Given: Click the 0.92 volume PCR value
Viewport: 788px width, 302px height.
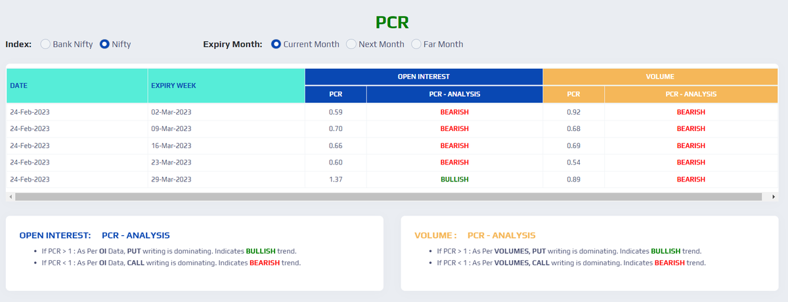Looking at the screenshot, I should [x=573, y=112].
